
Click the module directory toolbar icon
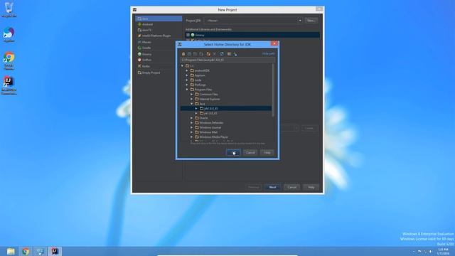pos(201,54)
